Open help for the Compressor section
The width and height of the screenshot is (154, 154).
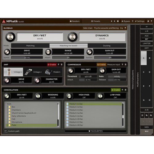tap(122, 65)
